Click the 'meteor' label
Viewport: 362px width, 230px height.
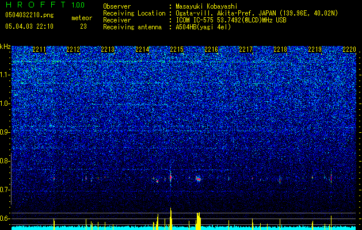tap(82, 18)
